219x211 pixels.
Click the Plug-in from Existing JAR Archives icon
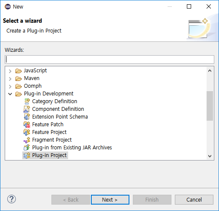(x=27, y=148)
